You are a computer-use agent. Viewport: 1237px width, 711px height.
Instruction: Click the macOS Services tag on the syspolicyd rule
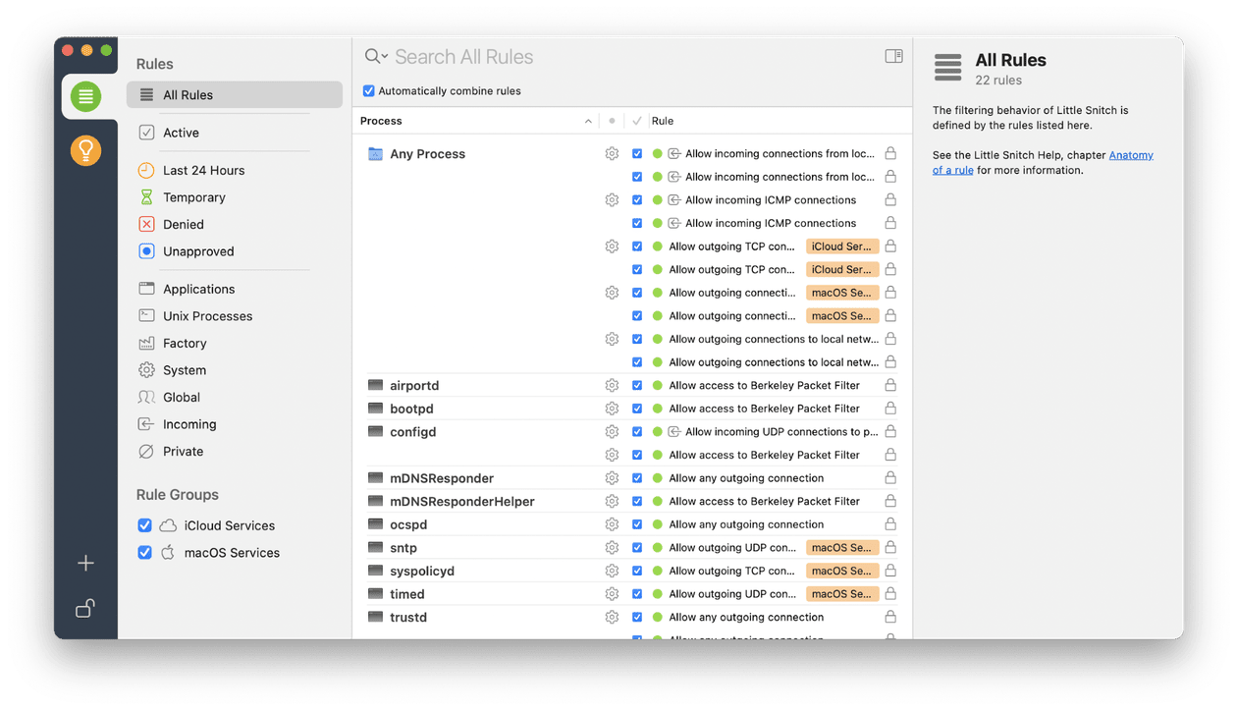(842, 571)
